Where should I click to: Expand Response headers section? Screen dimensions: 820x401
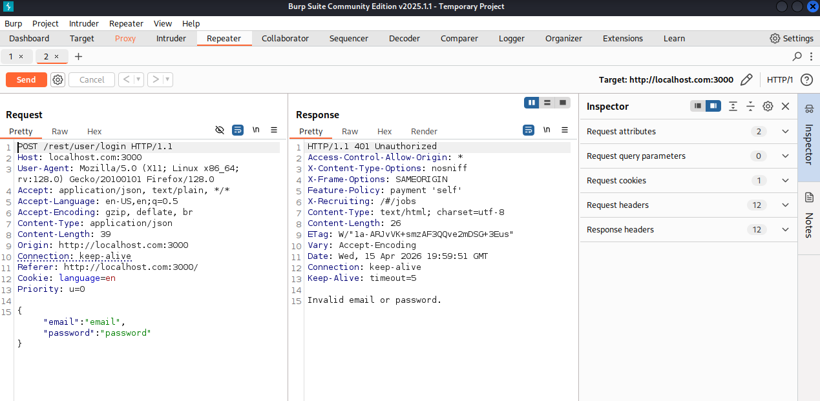pyautogui.click(x=785, y=229)
